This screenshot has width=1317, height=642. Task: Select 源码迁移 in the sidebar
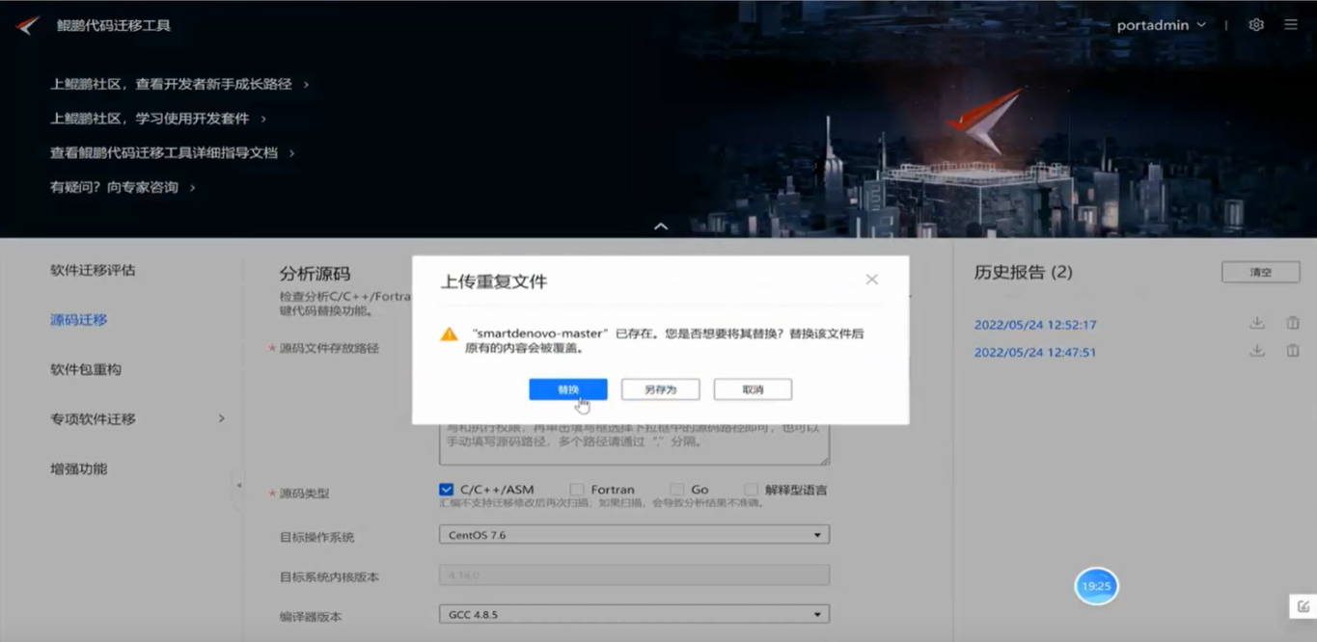79,320
